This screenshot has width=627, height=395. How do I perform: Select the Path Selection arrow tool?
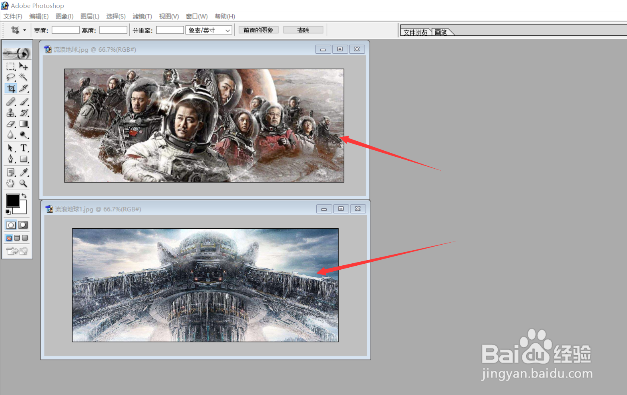[x=11, y=148]
